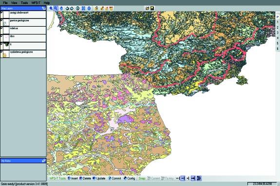Open the Tools menu
280x186 pixels.
[x=24, y=3]
